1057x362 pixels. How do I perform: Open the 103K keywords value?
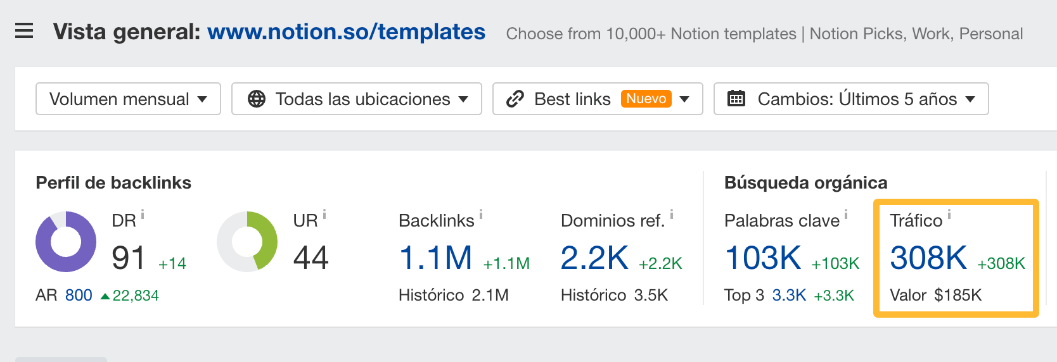click(763, 258)
